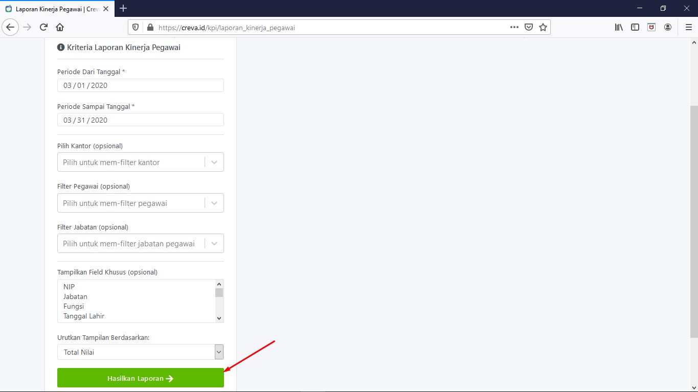
Task: Click the info icon beside Kriteria Laporan heading
Action: tap(61, 48)
